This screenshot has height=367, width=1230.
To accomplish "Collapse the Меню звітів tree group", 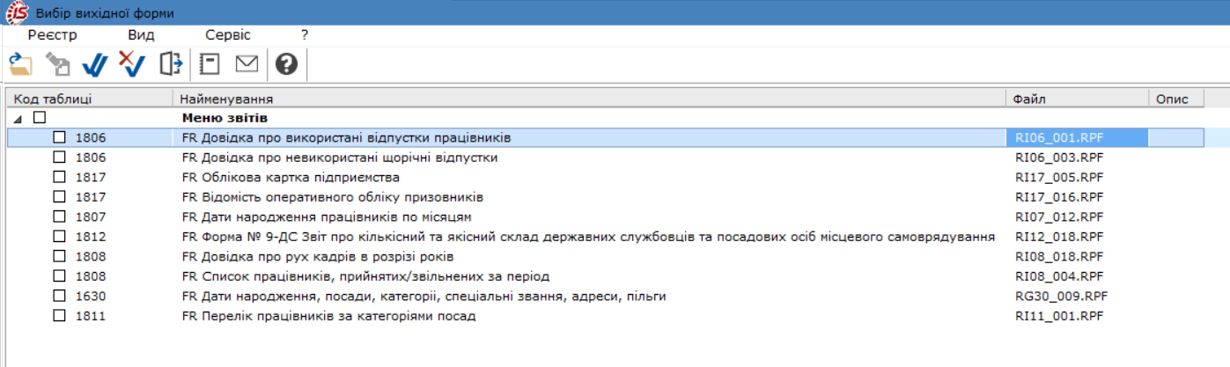I will (x=18, y=118).
